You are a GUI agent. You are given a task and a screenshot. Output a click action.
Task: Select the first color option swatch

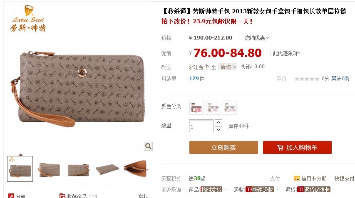pos(196,107)
